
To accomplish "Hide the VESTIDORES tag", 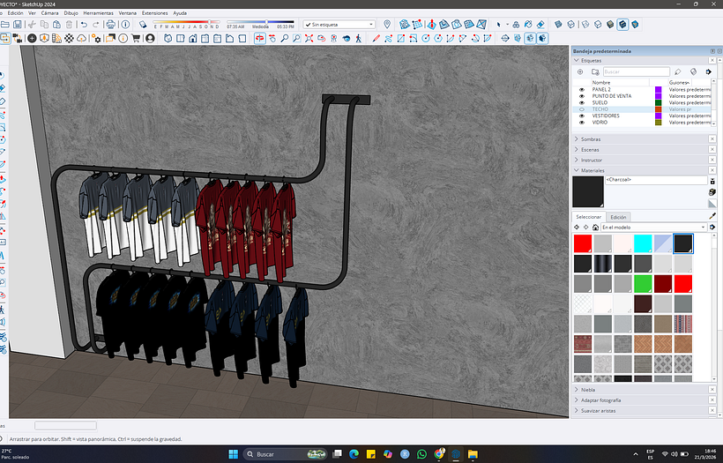I will tap(581, 116).
